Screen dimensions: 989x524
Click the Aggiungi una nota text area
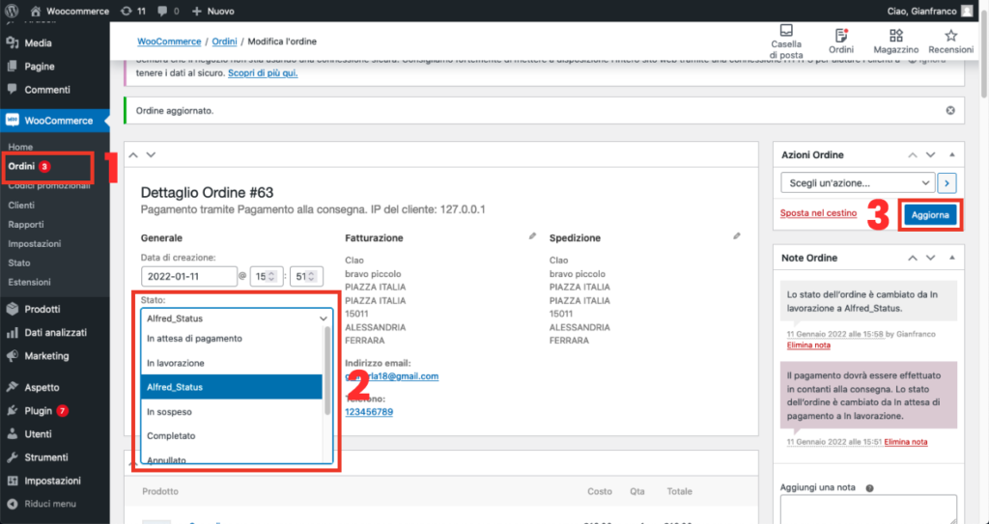pyautogui.click(x=868, y=510)
